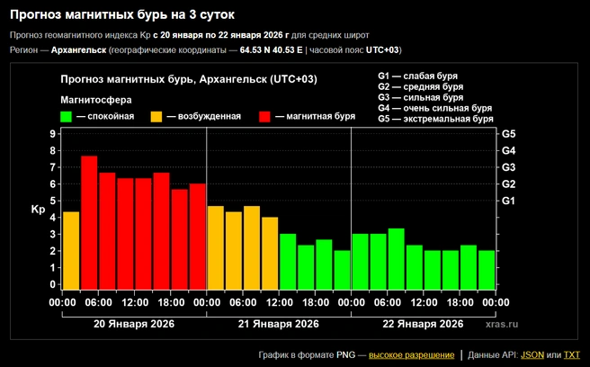Click the '20 Января 2026' date label
Image resolution: width=590 pixels, height=367 pixels.
[x=134, y=324]
